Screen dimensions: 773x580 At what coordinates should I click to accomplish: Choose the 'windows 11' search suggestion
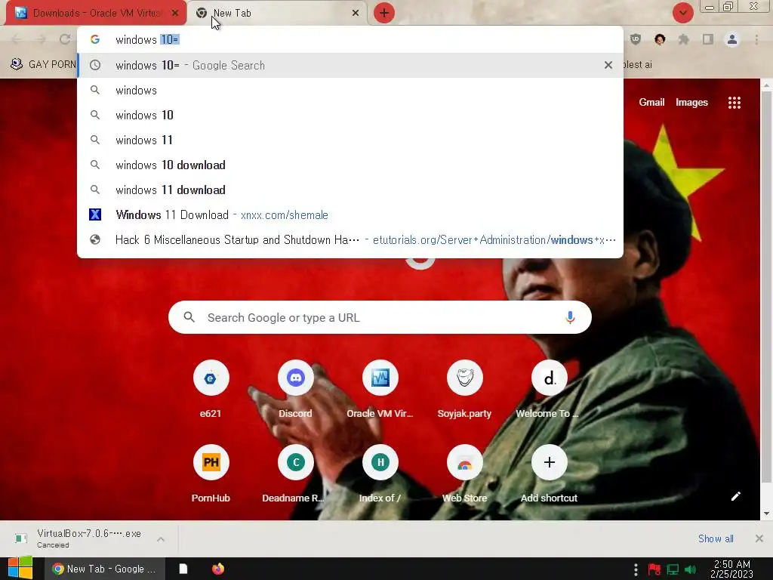(350, 140)
